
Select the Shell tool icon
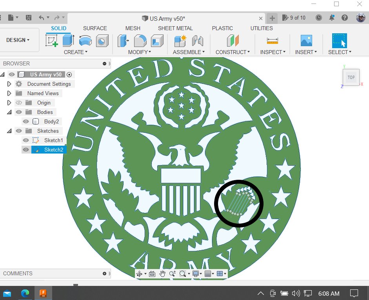[157, 40]
